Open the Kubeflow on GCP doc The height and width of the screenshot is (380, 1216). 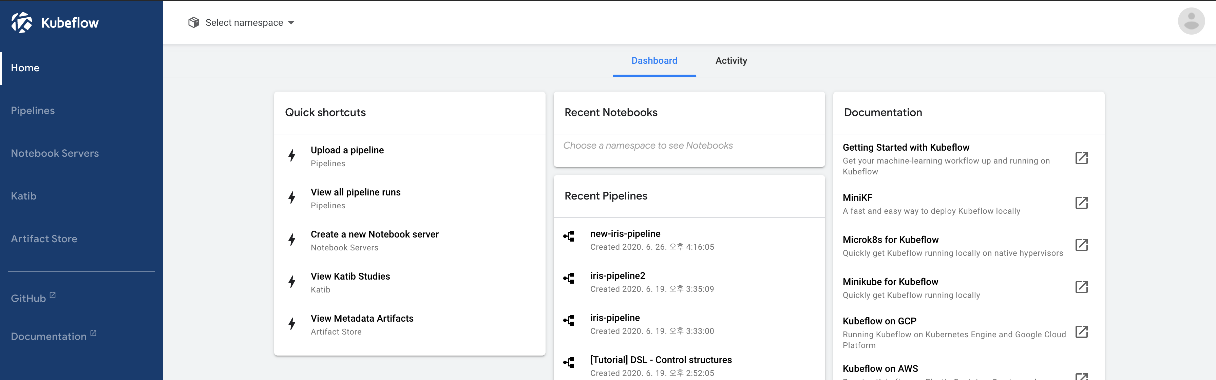tap(969, 332)
